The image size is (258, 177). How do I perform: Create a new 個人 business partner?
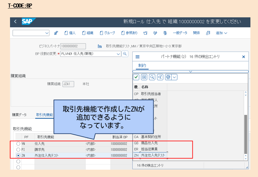point(70,33)
